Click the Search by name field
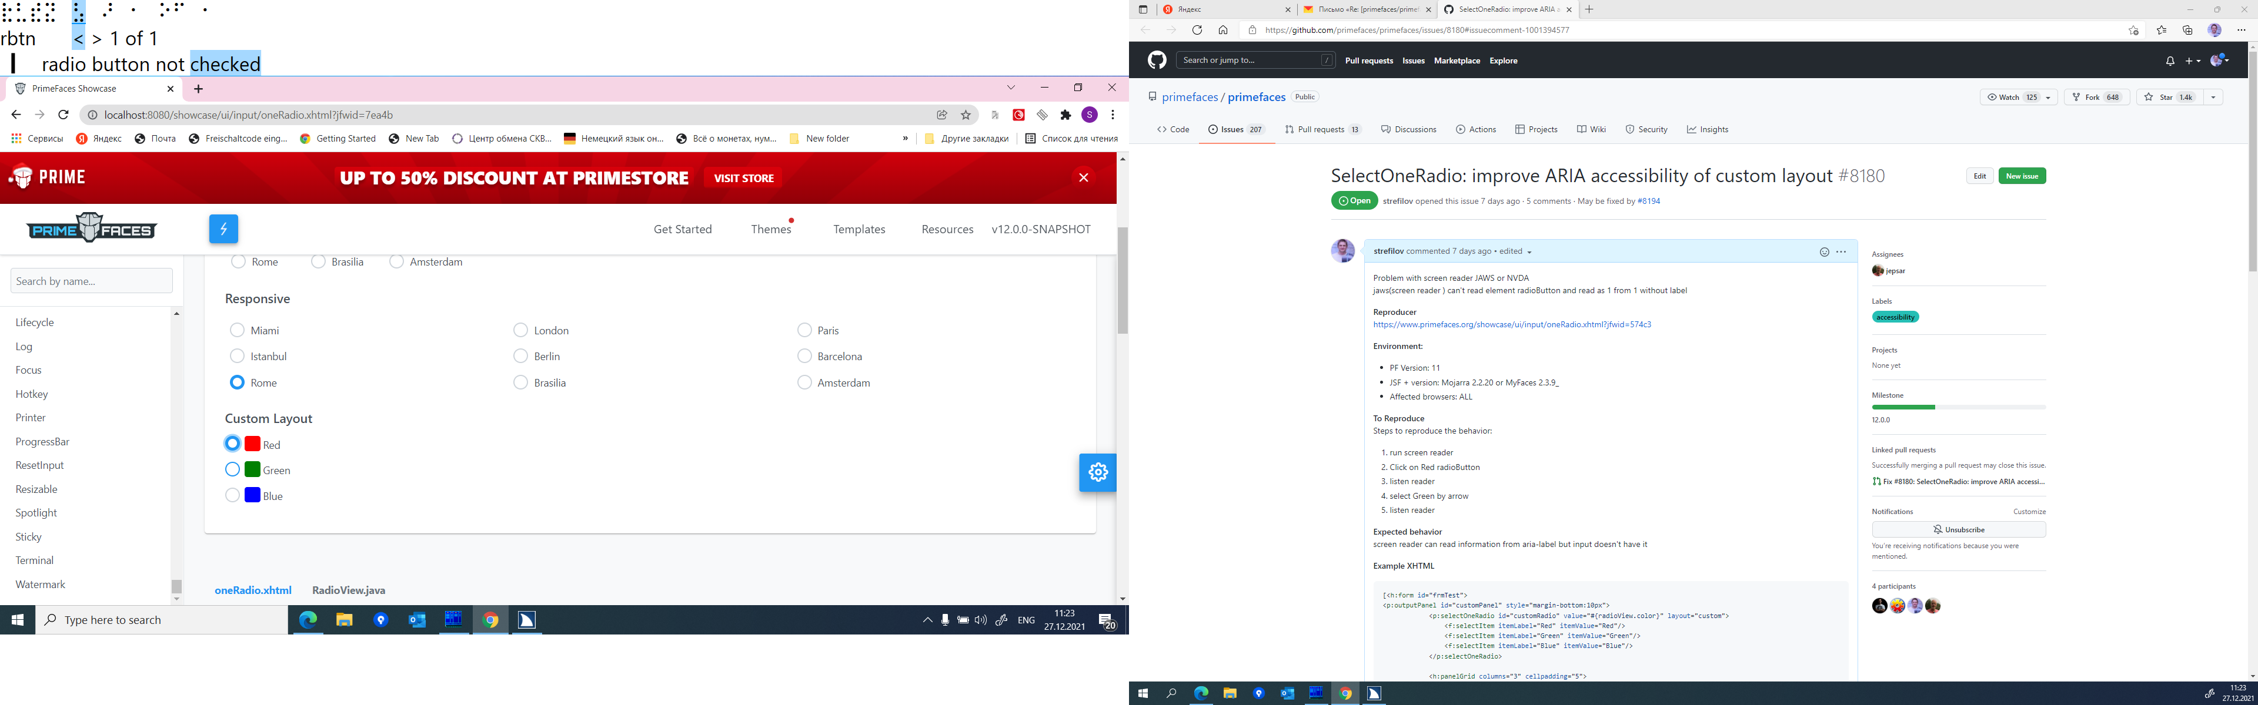The image size is (2258, 705). click(x=91, y=280)
